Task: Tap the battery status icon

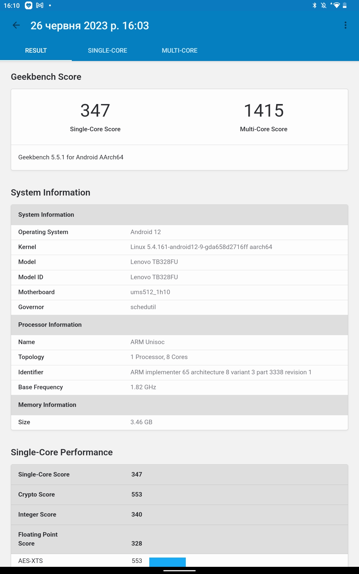Action: click(345, 5)
